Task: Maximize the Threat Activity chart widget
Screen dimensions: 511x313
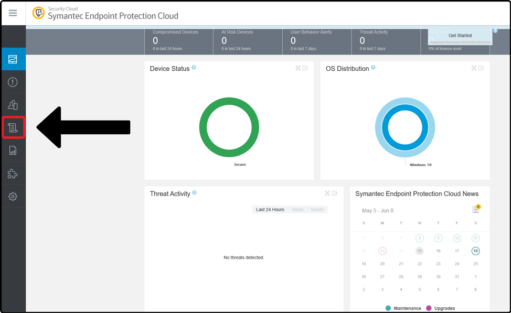Action: click(x=327, y=193)
